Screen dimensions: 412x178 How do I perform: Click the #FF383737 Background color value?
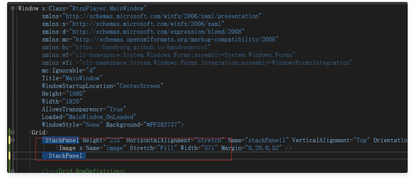point(162,125)
